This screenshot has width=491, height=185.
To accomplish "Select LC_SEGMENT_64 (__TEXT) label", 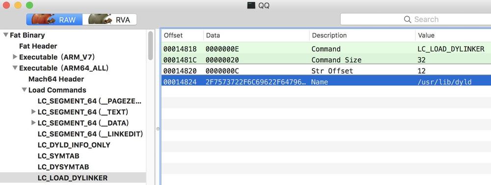I will [x=82, y=112].
